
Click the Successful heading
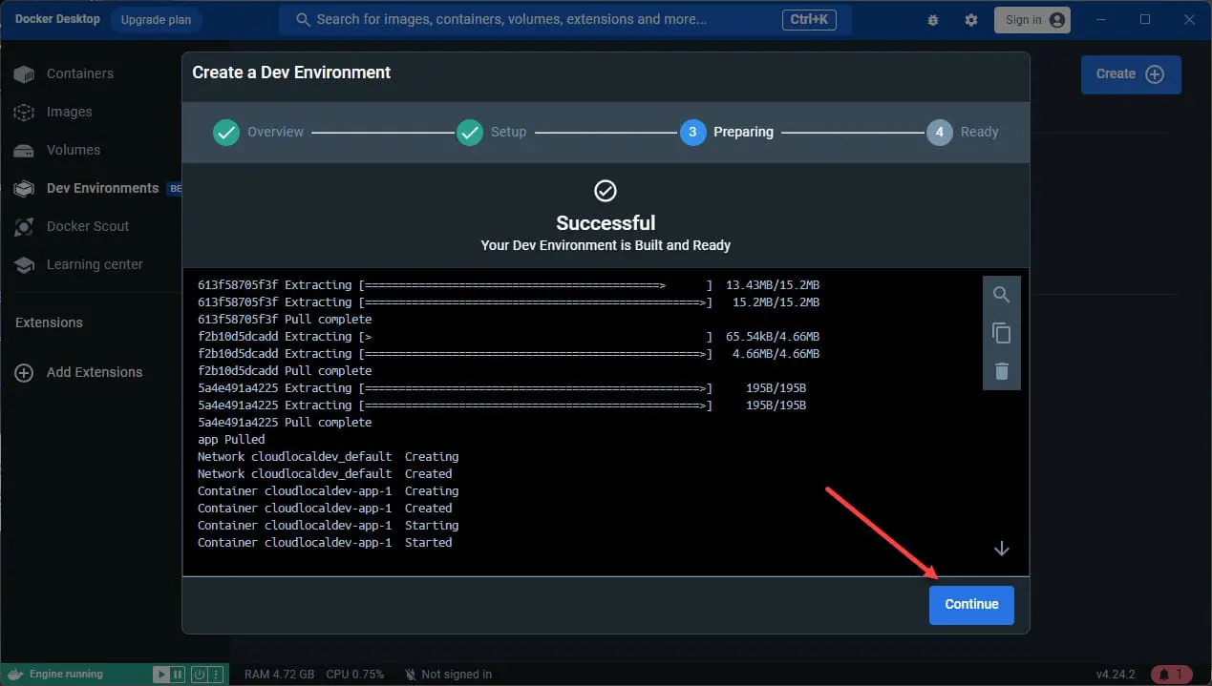(606, 223)
